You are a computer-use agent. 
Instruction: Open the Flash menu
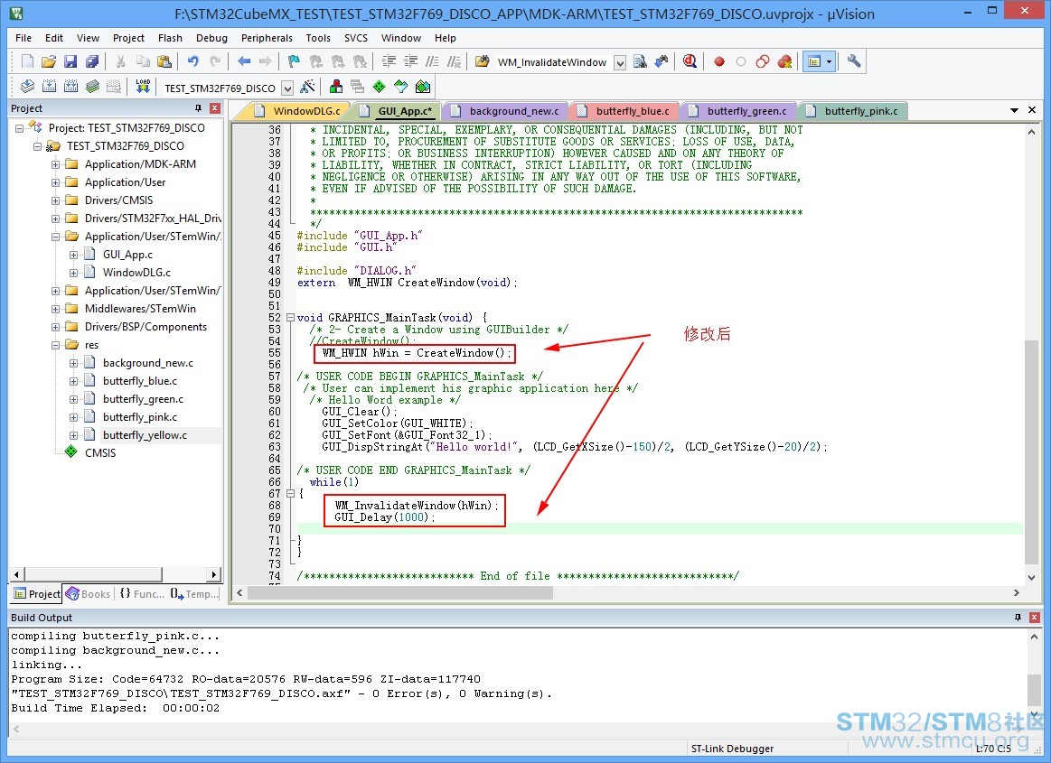[x=170, y=38]
